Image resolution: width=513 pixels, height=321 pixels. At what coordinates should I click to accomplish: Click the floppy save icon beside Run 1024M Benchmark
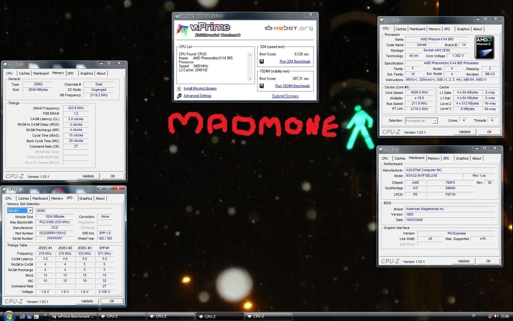click(x=262, y=86)
